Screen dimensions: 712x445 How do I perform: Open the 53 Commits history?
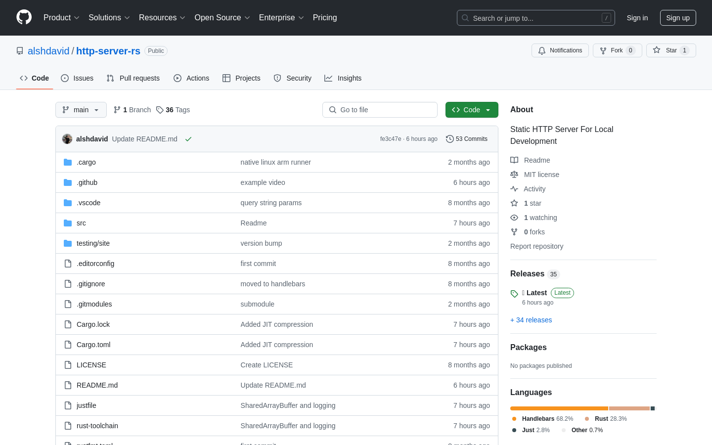coord(467,139)
